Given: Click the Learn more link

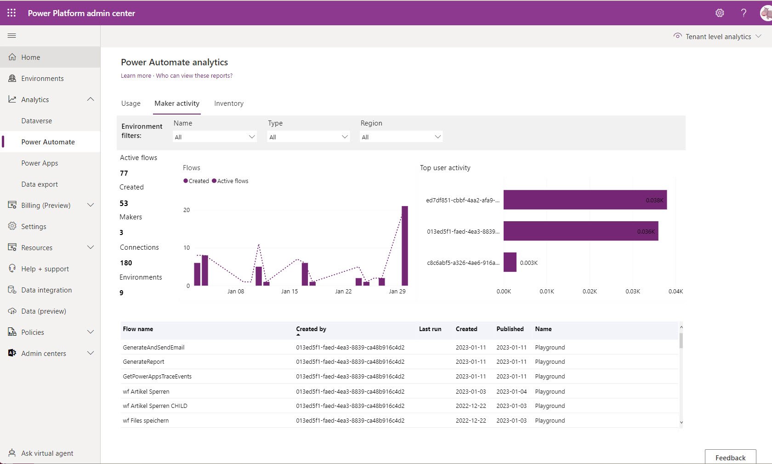Looking at the screenshot, I should pyautogui.click(x=136, y=76).
